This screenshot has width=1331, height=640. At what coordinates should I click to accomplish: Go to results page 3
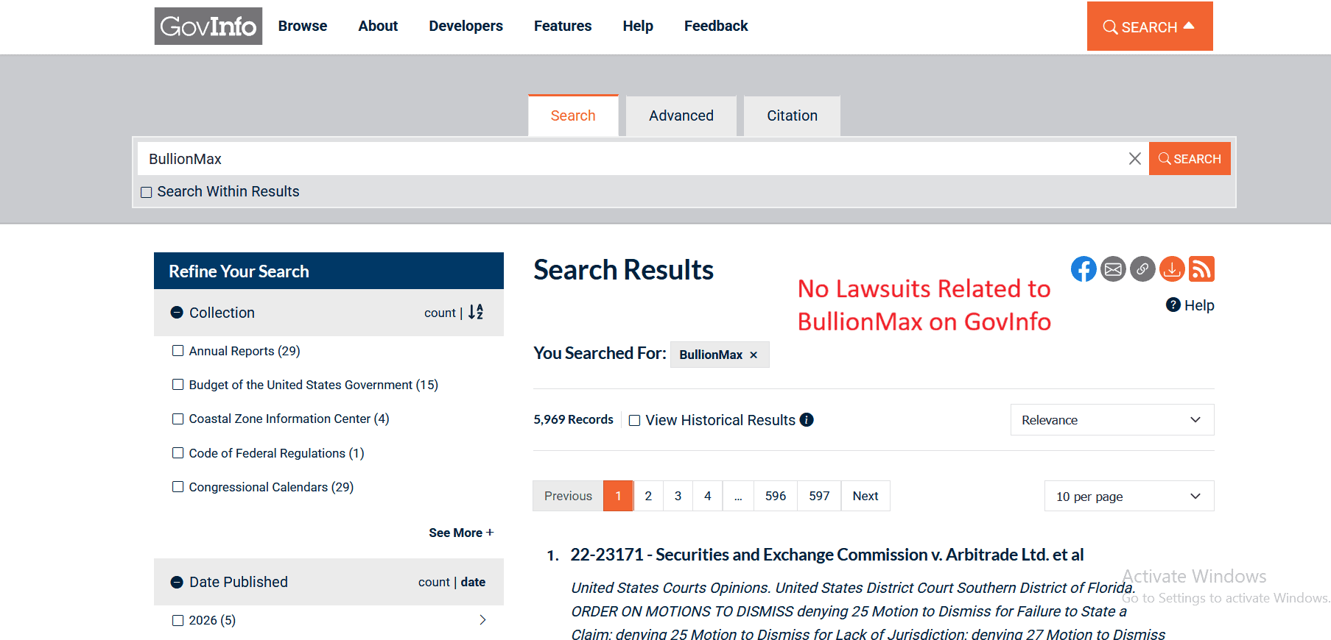pos(678,496)
